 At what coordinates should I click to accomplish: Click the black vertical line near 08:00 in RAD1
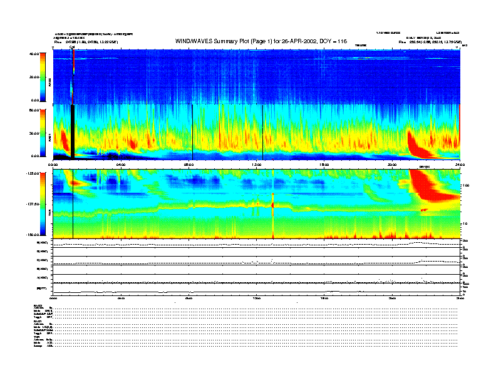click(192, 132)
